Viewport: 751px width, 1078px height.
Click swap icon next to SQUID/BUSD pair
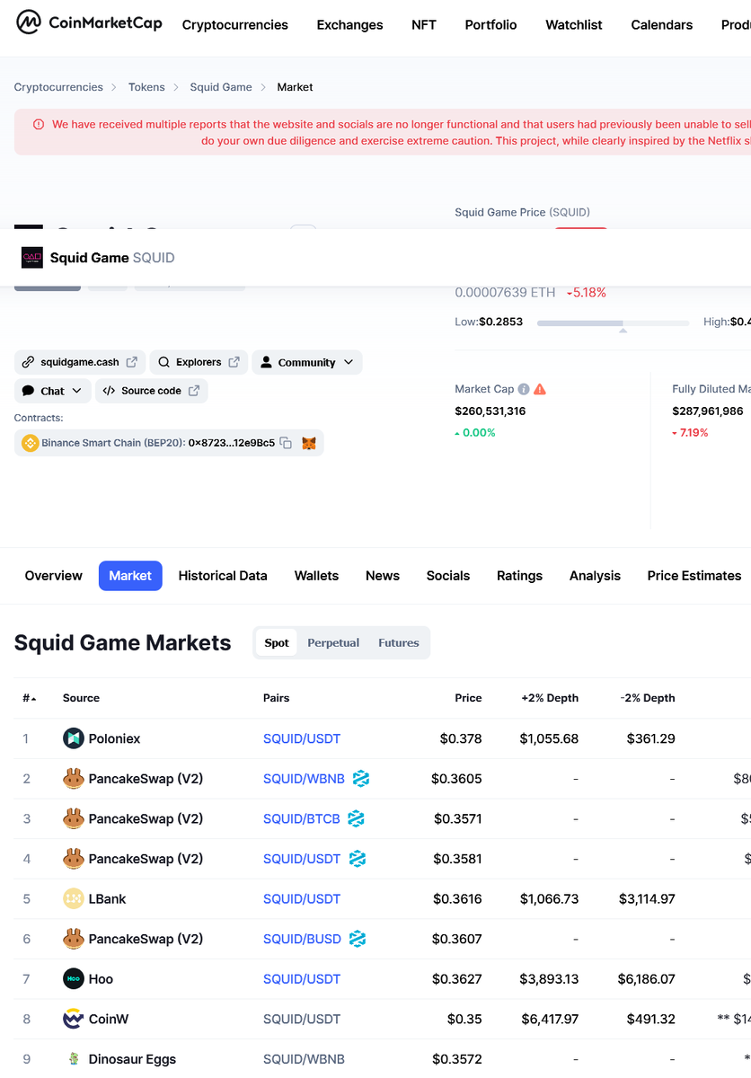[358, 939]
